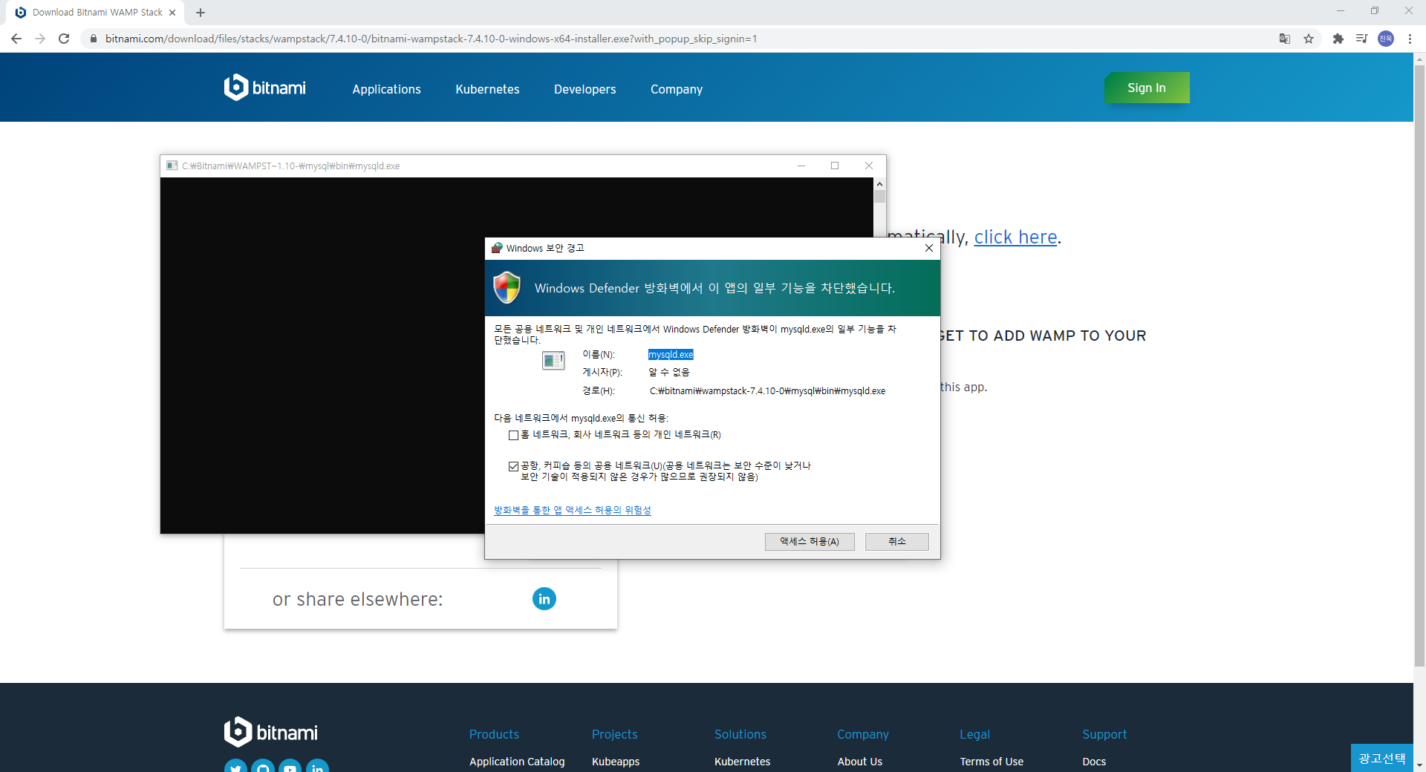Click the Solutions footer heading
The height and width of the screenshot is (772, 1426).
(x=740, y=734)
